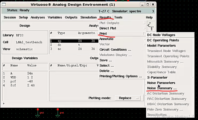Open the Help menu
Image resolution: width=198 pixels, height=120 pixels.
coord(149,17)
